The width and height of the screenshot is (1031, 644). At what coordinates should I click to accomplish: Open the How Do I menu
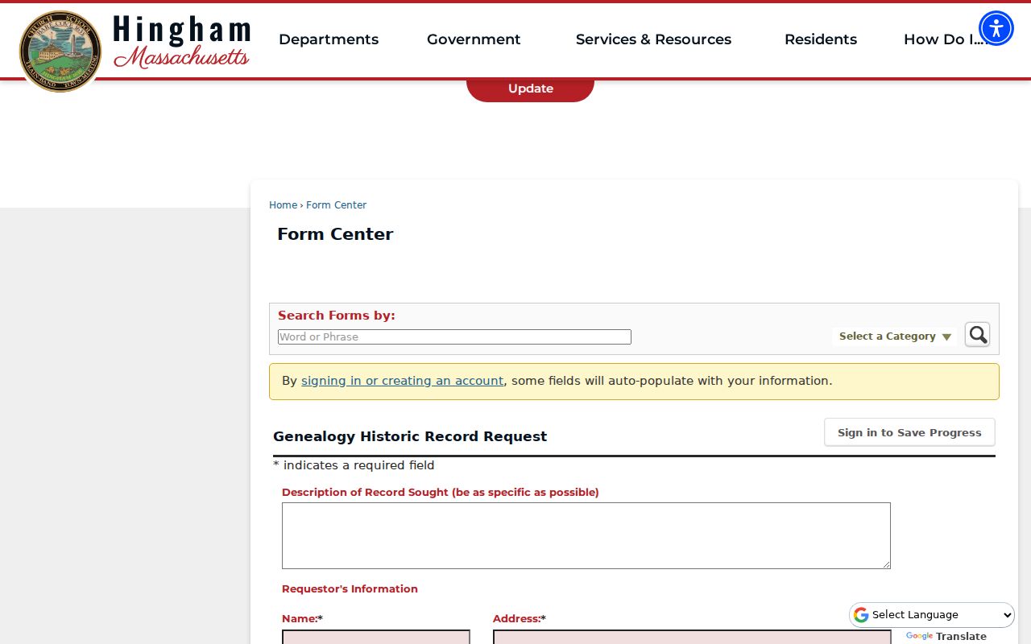(945, 39)
